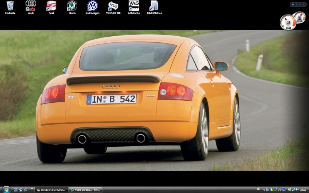
Task: Launch the MMI VIMGen shortcut
Action: [x=154, y=6]
